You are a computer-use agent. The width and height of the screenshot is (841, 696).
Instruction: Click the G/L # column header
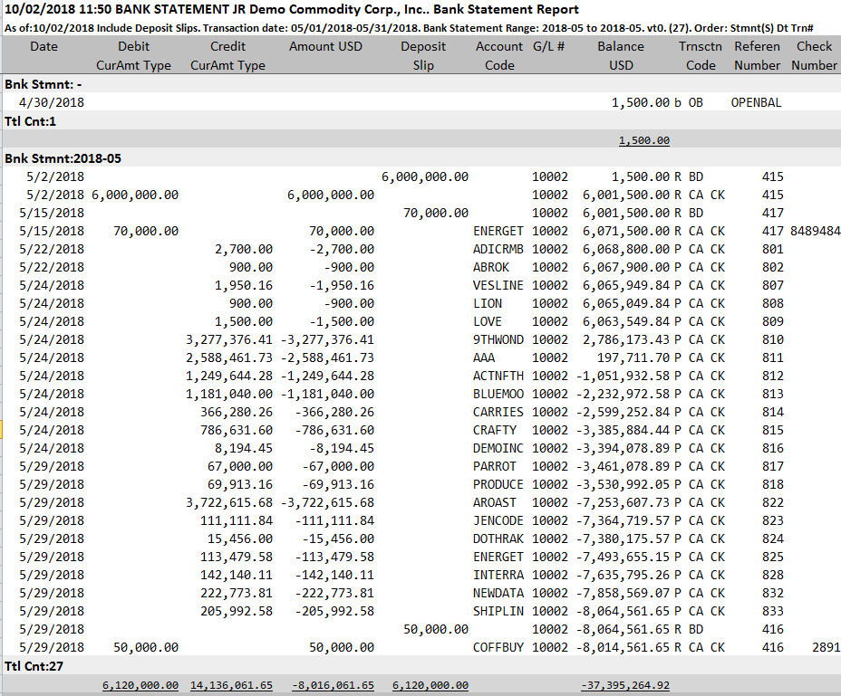[548, 47]
